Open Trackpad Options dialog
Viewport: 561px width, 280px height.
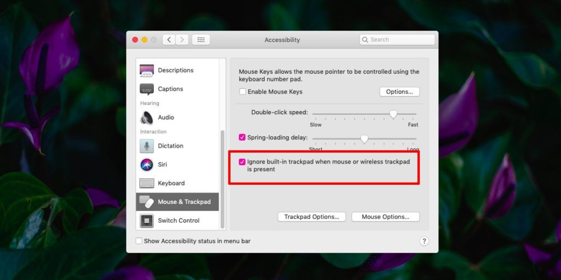click(311, 217)
